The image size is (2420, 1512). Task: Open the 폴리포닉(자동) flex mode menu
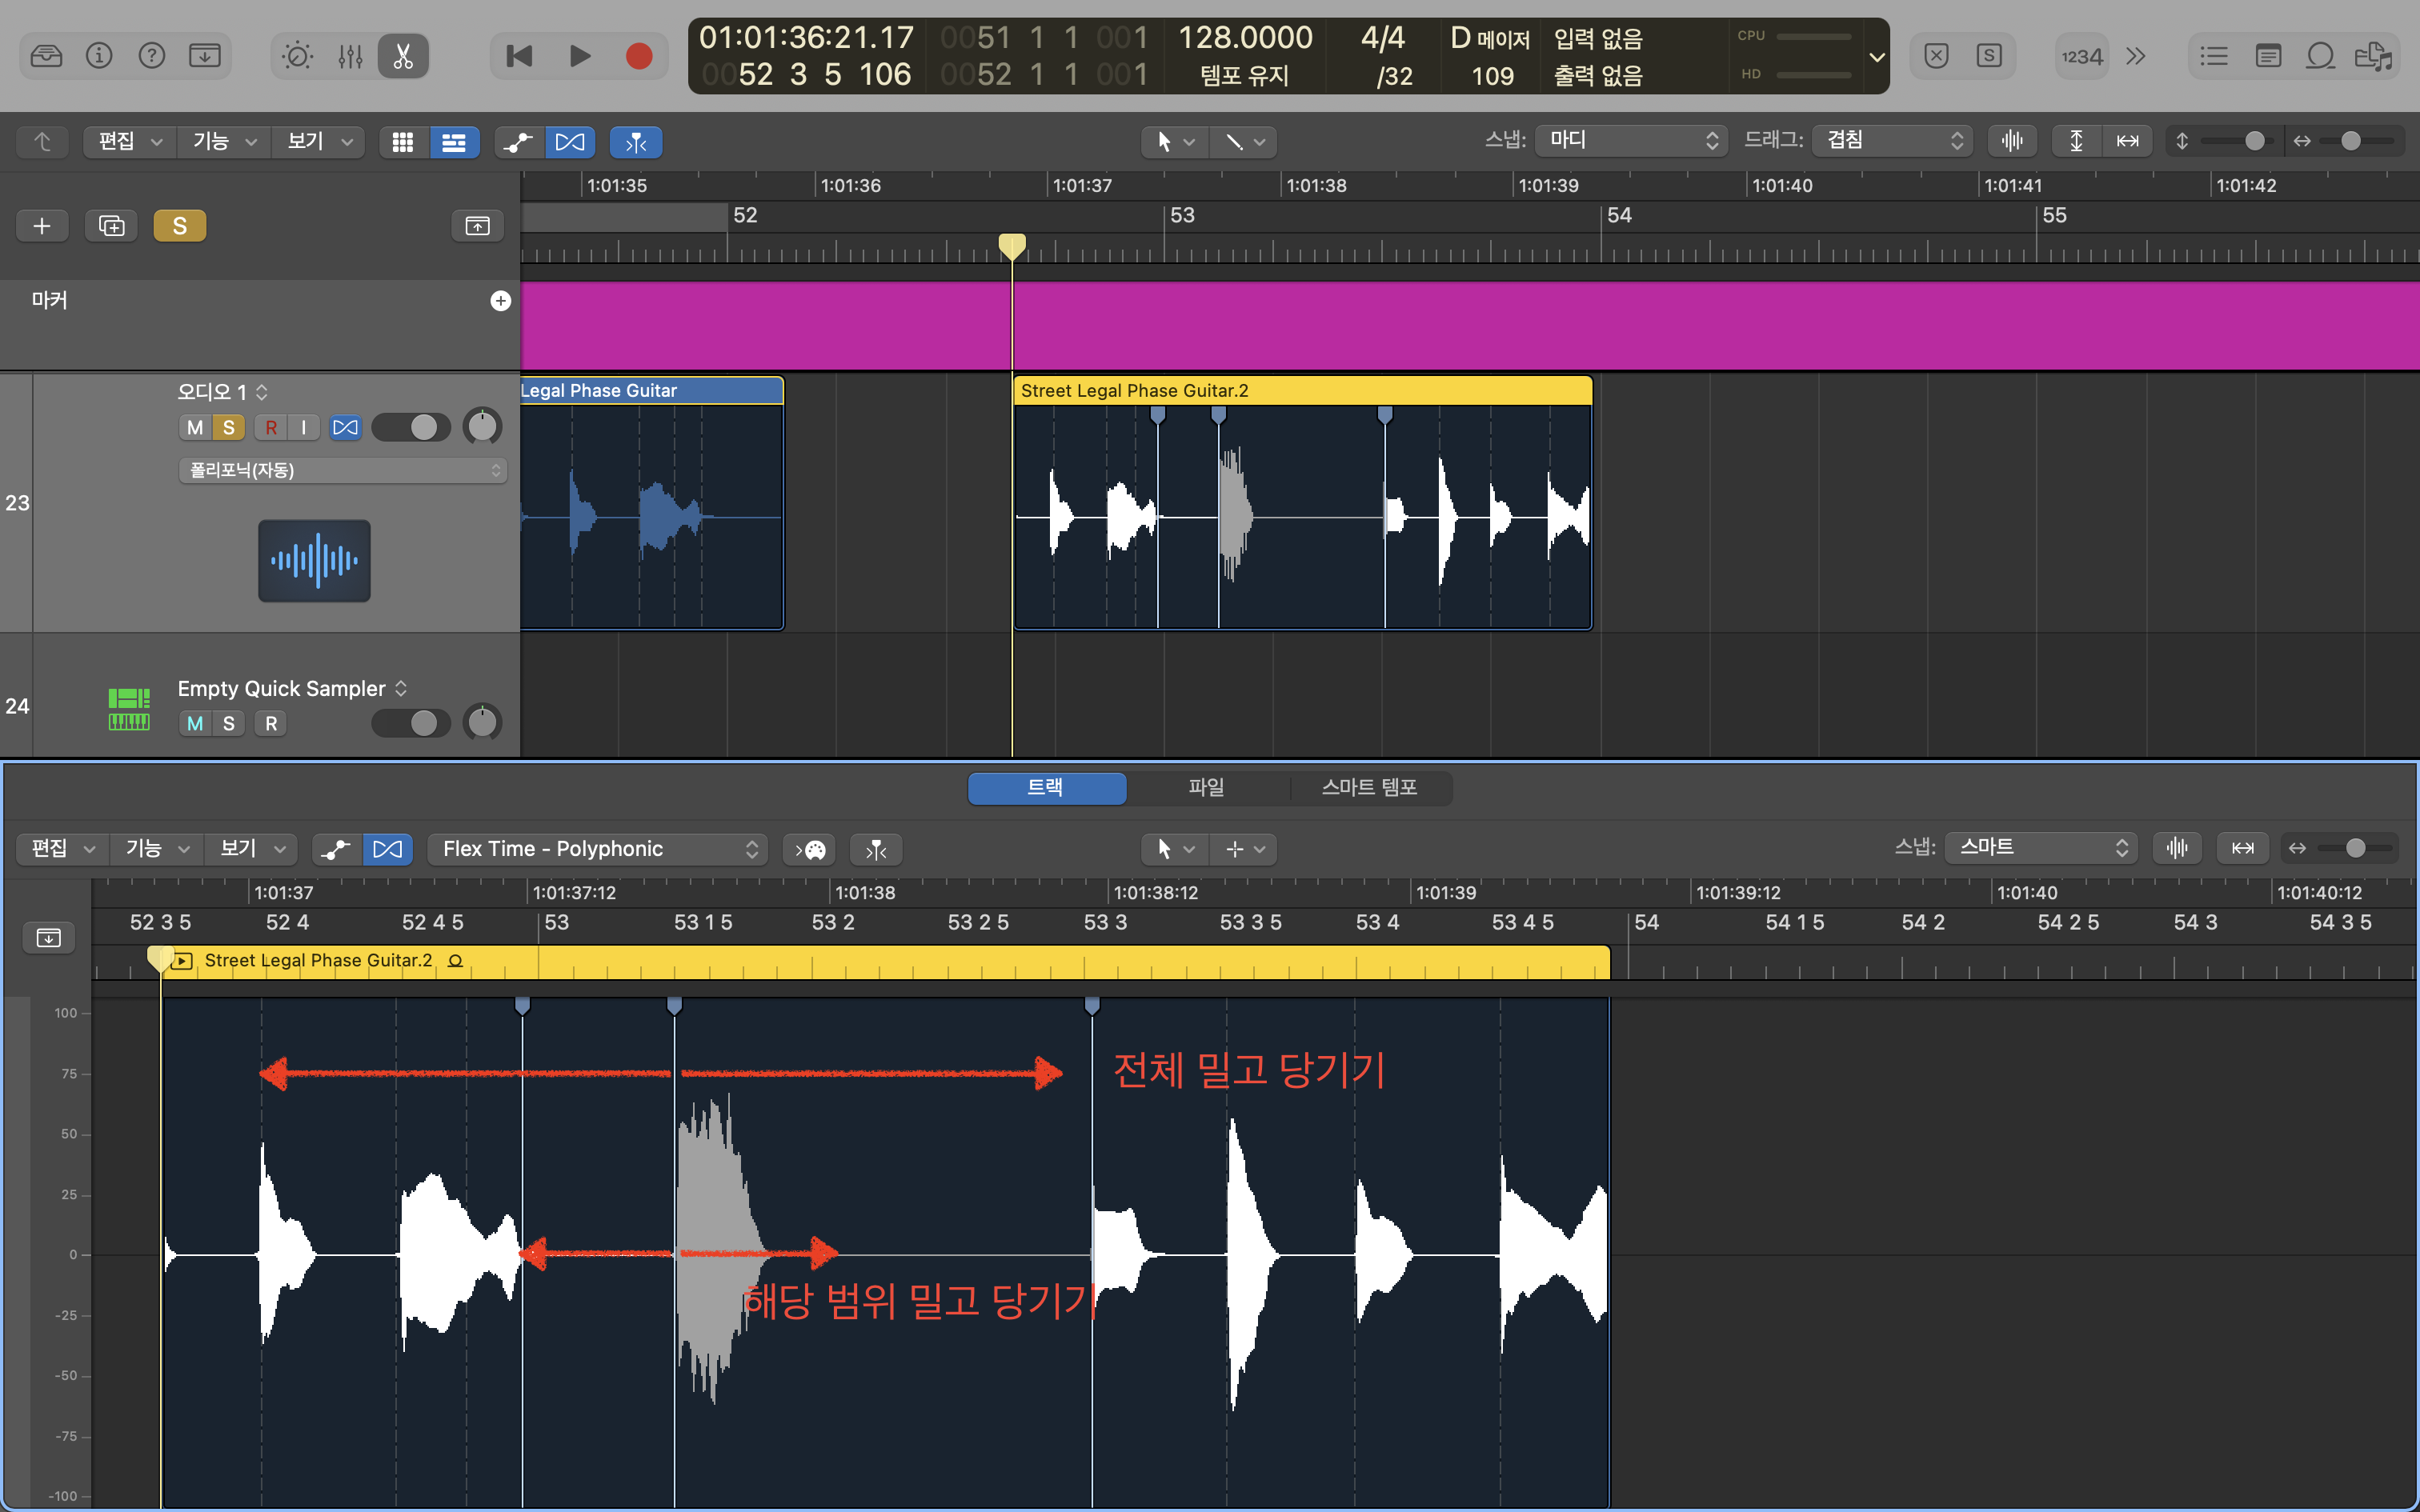point(343,470)
